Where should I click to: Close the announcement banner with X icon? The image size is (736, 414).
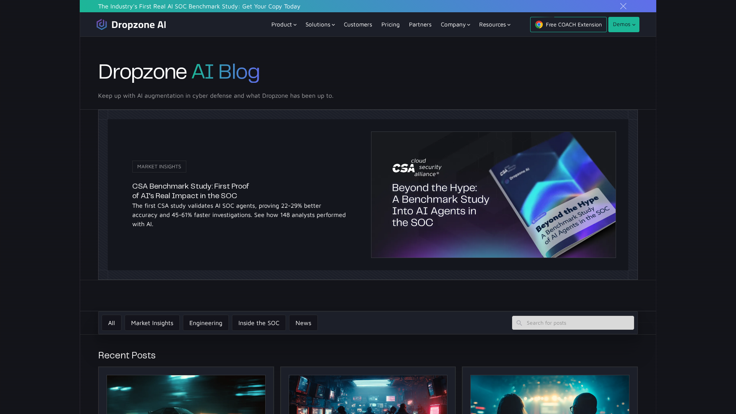(623, 6)
